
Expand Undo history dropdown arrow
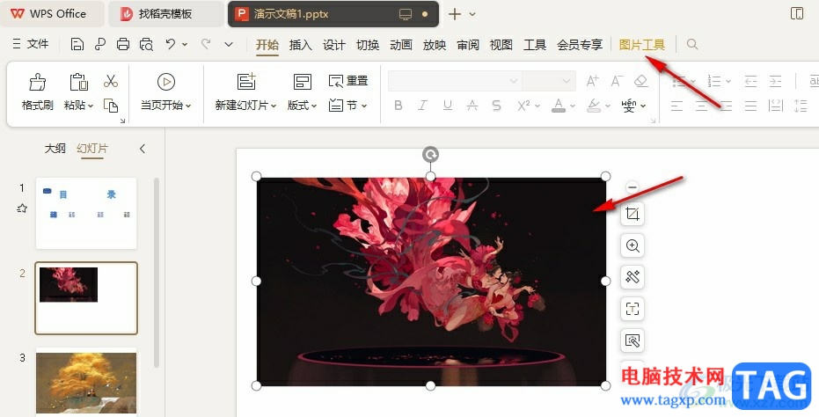(185, 44)
